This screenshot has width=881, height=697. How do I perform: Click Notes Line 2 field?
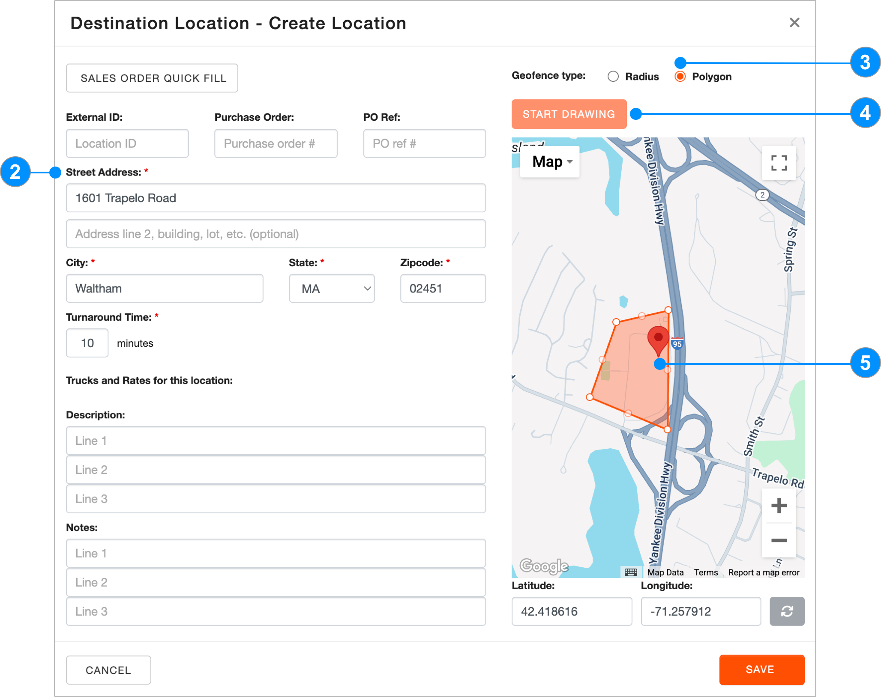point(276,582)
